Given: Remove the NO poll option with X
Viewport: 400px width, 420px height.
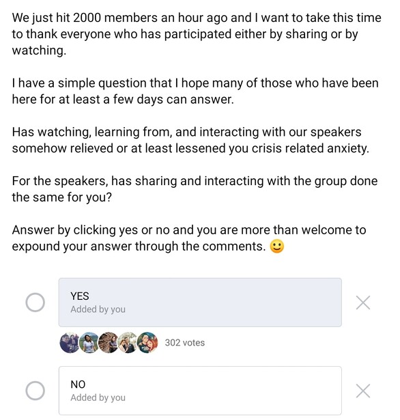Looking at the screenshot, I should (363, 391).
